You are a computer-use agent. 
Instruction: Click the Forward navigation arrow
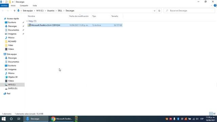pyautogui.click(x=7, y=11)
